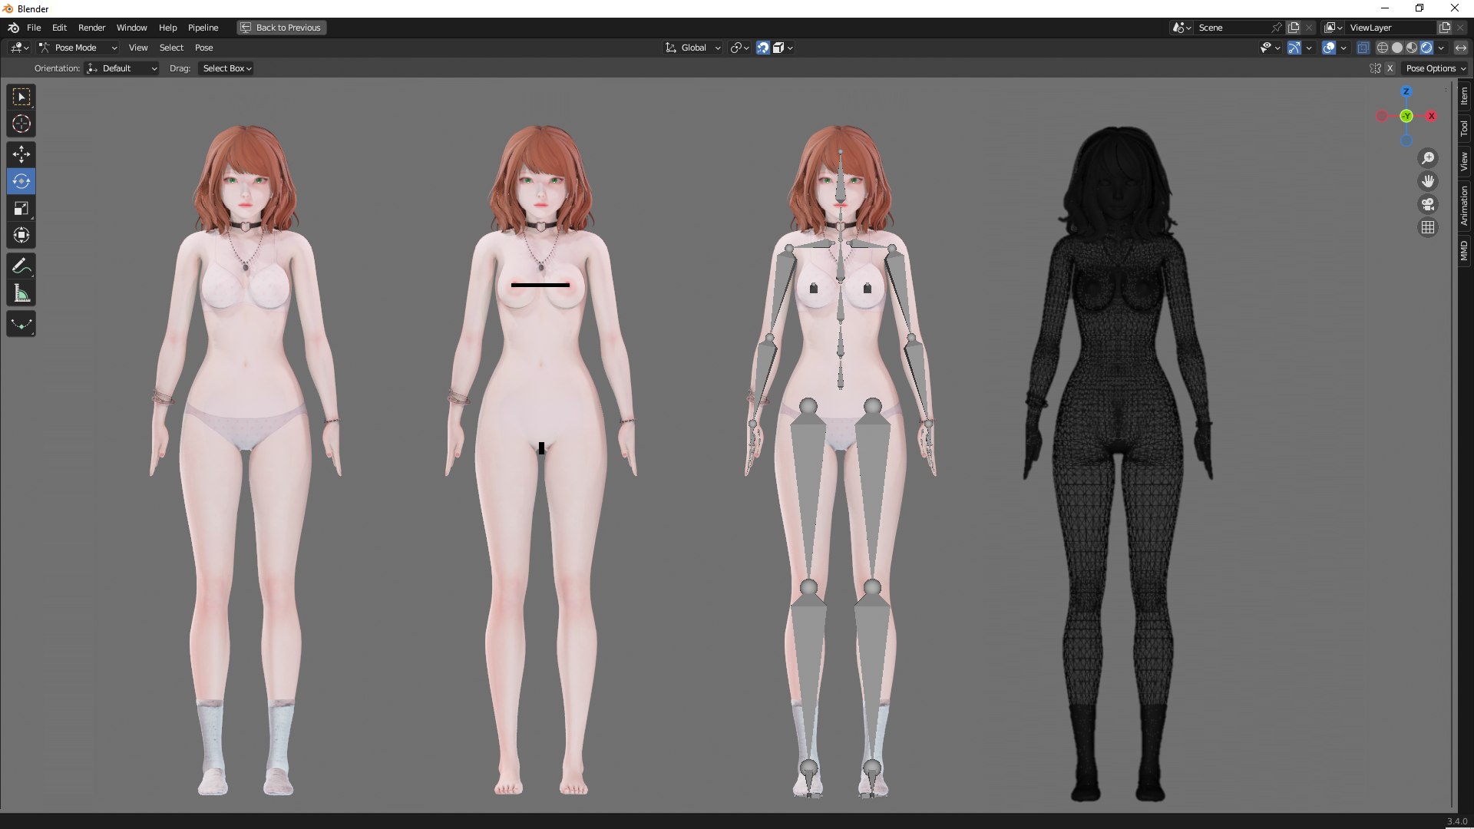Open the Pose Mode dropdown
The image size is (1474, 829).
click(x=78, y=48)
